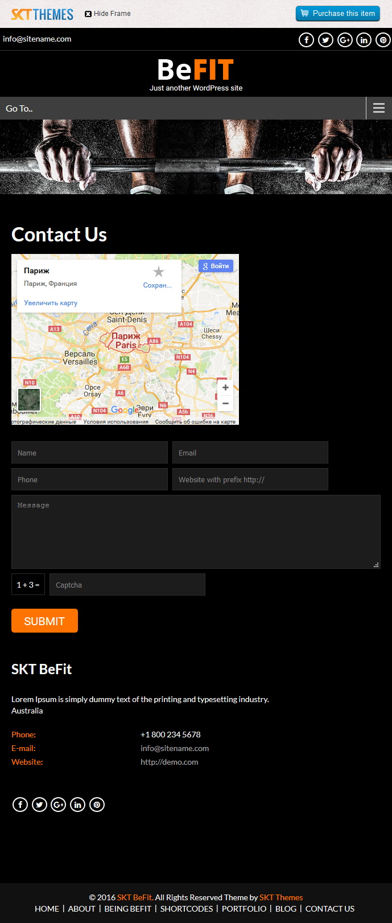Go to BLOG in footer menu
This screenshot has height=923, width=392.
pos(286,909)
